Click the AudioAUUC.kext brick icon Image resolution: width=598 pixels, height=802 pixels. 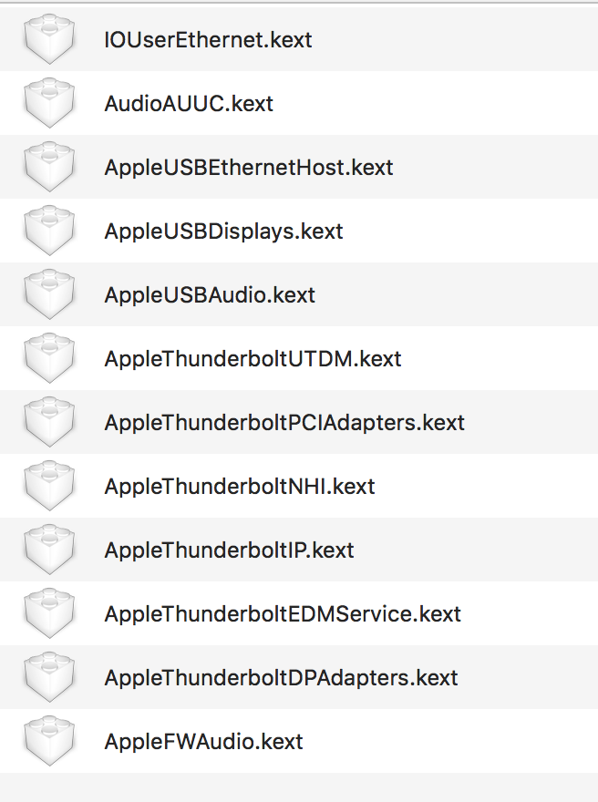[x=49, y=103]
